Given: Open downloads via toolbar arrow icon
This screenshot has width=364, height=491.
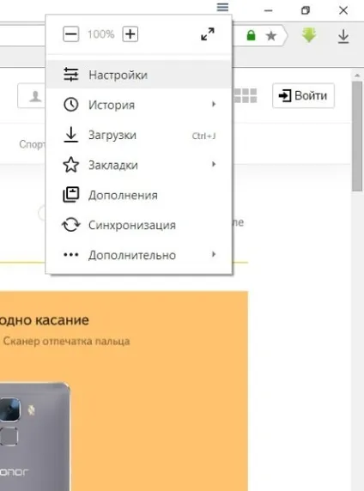Looking at the screenshot, I should pos(343,36).
